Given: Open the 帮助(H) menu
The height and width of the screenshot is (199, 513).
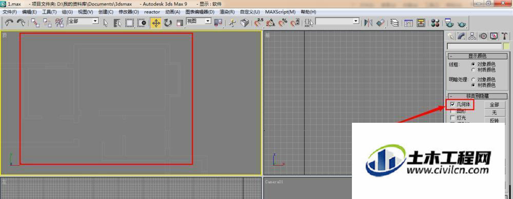Looking at the screenshot, I should (308, 12).
